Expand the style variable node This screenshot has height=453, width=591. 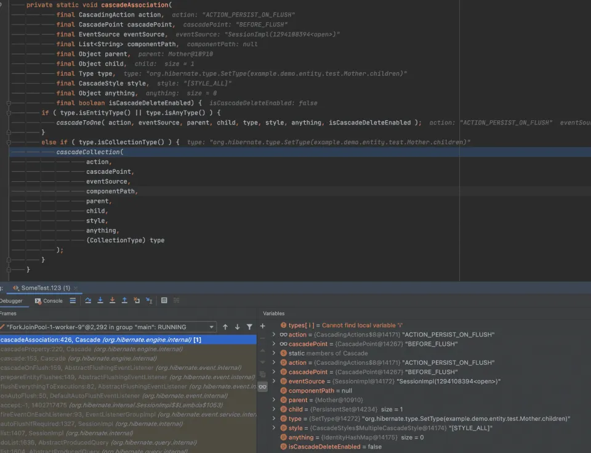274,428
